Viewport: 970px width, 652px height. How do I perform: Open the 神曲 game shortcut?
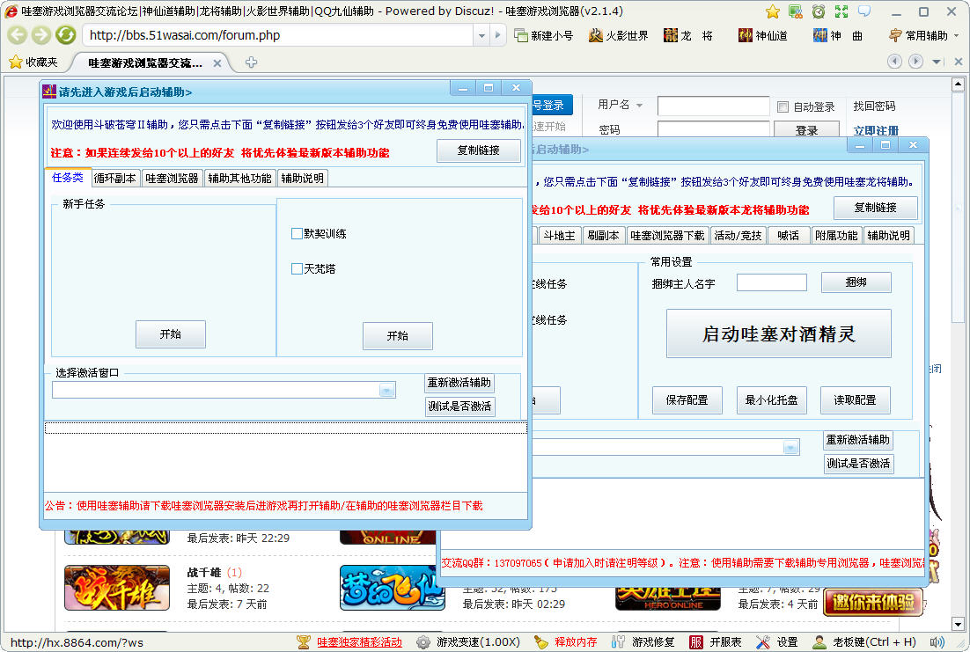pyautogui.click(x=838, y=35)
